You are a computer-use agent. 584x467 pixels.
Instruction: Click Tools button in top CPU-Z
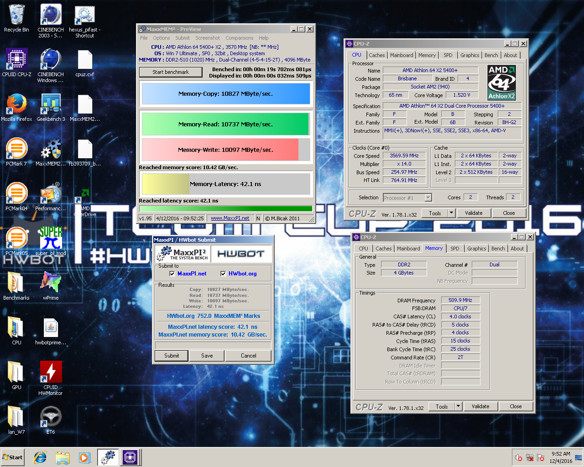pos(435,213)
